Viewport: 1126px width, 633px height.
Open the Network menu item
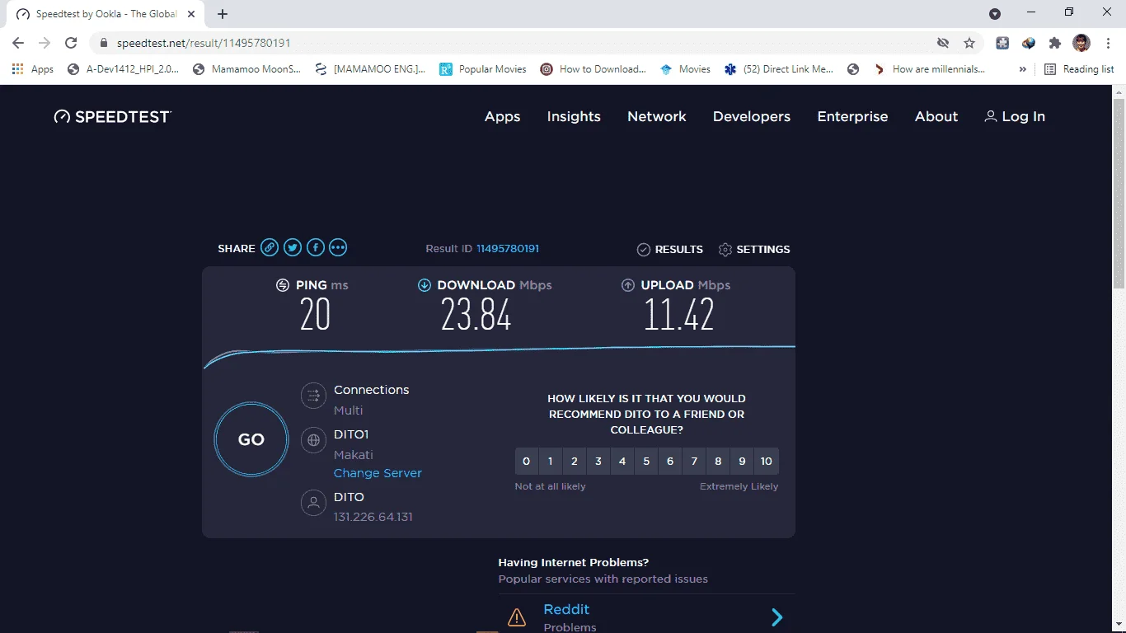(x=657, y=117)
